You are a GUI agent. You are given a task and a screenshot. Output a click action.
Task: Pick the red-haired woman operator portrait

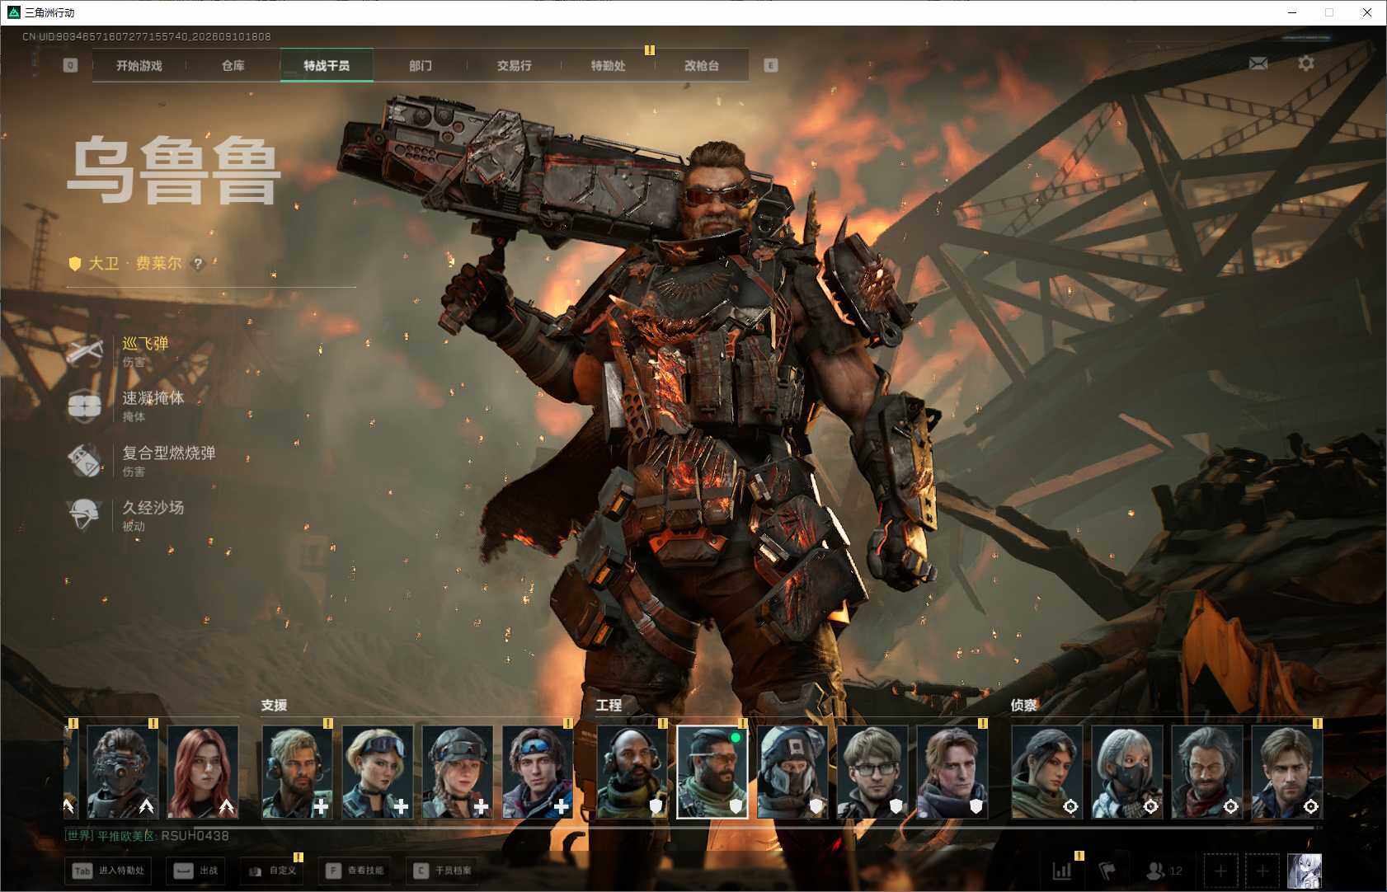coord(203,772)
